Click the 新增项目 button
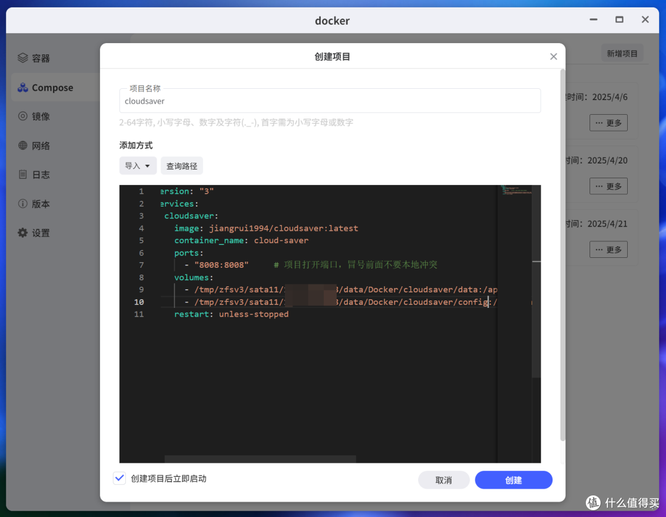Screen dimensions: 666x517 [x=622, y=52]
